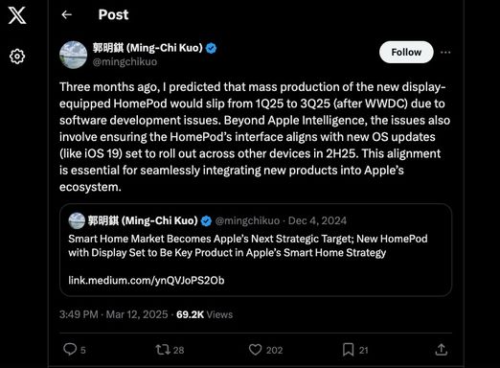500x368 pixels.
Task: Share the post via upload icon
Action: pos(442,350)
